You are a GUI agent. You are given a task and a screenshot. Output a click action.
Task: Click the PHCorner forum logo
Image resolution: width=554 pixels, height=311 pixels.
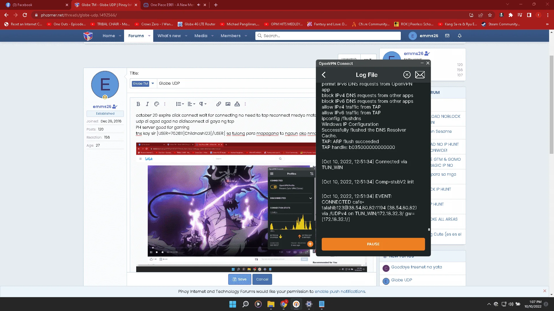pos(88,36)
